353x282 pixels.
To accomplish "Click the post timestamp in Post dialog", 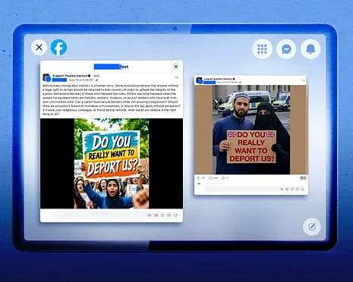I will [80, 80].
